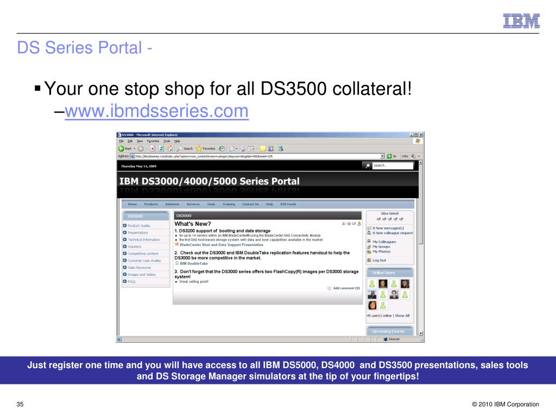
Task: Open the Favorites star button
Action: pyautogui.click(x=206, y=149)
